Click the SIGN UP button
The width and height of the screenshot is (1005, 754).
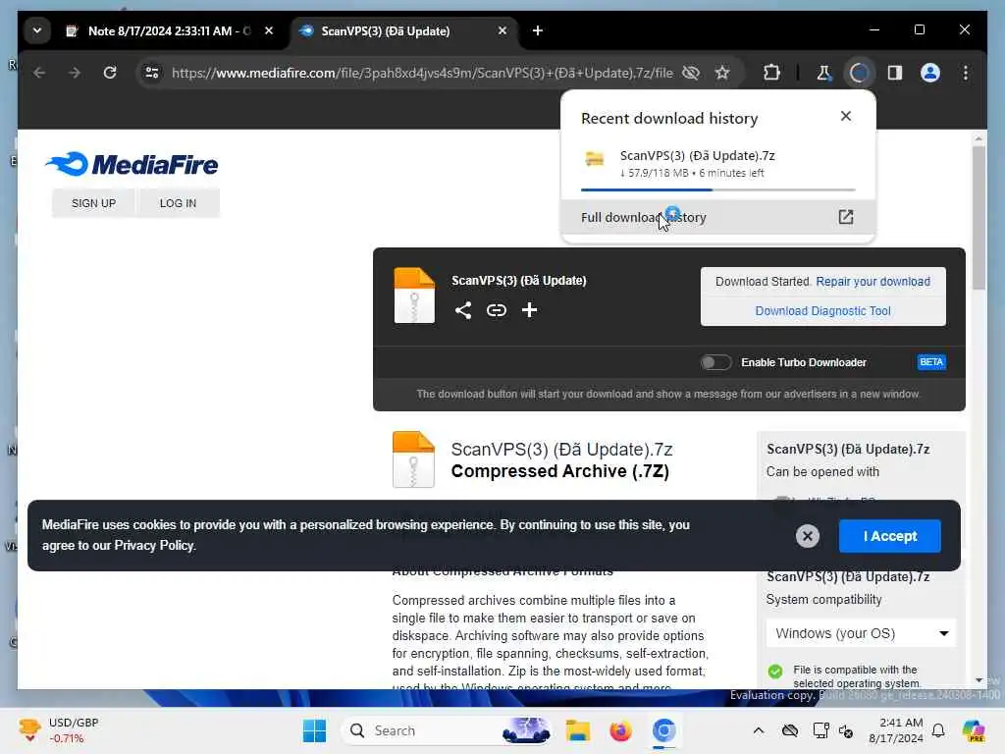(x=93, y=203)
